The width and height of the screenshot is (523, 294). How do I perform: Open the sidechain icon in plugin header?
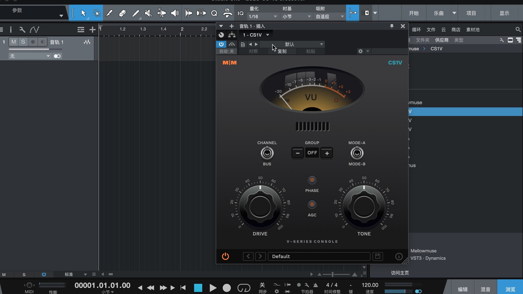pyautogui.click(x=232, y=44)
